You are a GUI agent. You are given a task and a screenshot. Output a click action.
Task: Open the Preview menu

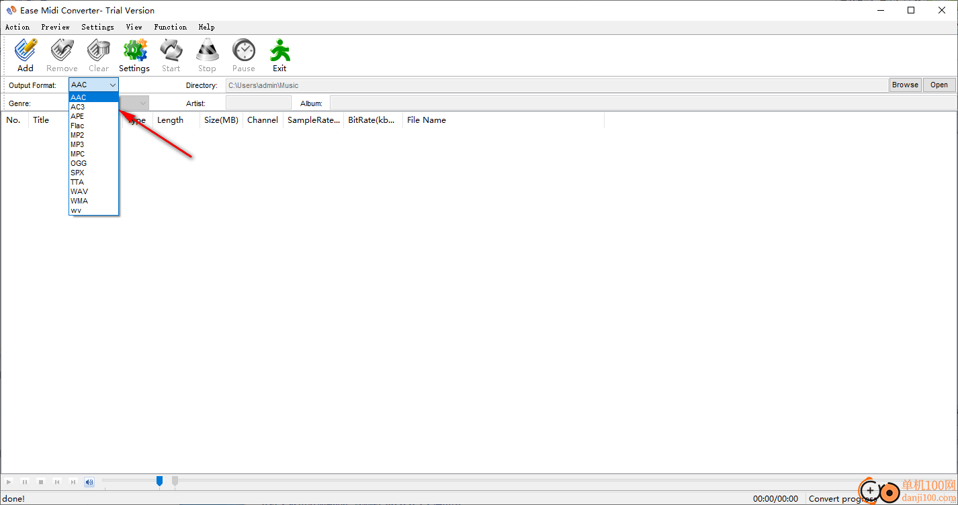55,27
